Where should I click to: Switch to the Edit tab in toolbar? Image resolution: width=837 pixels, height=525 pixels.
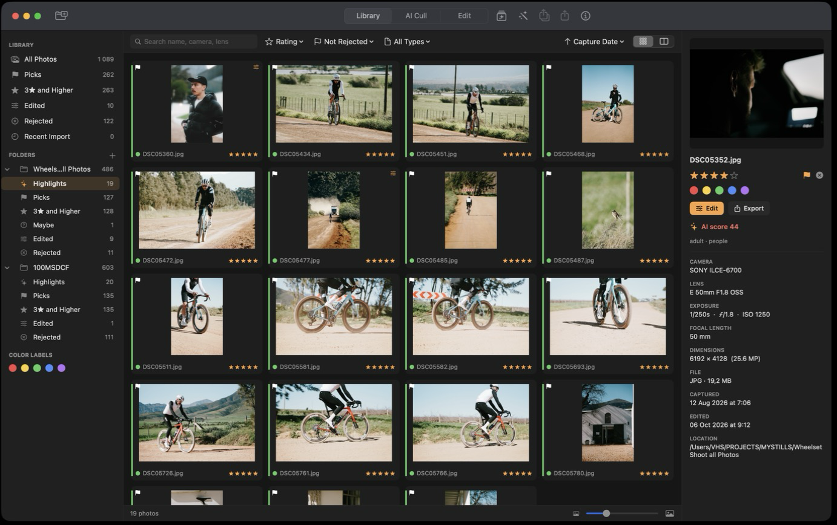tap(465, 16)
